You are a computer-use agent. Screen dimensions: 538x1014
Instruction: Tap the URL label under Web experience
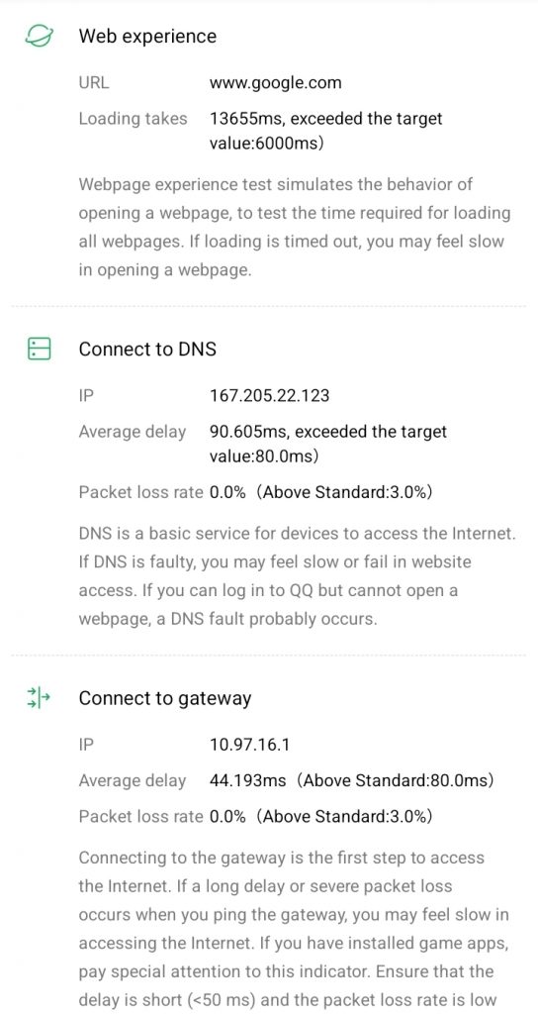tap(94, 83)
